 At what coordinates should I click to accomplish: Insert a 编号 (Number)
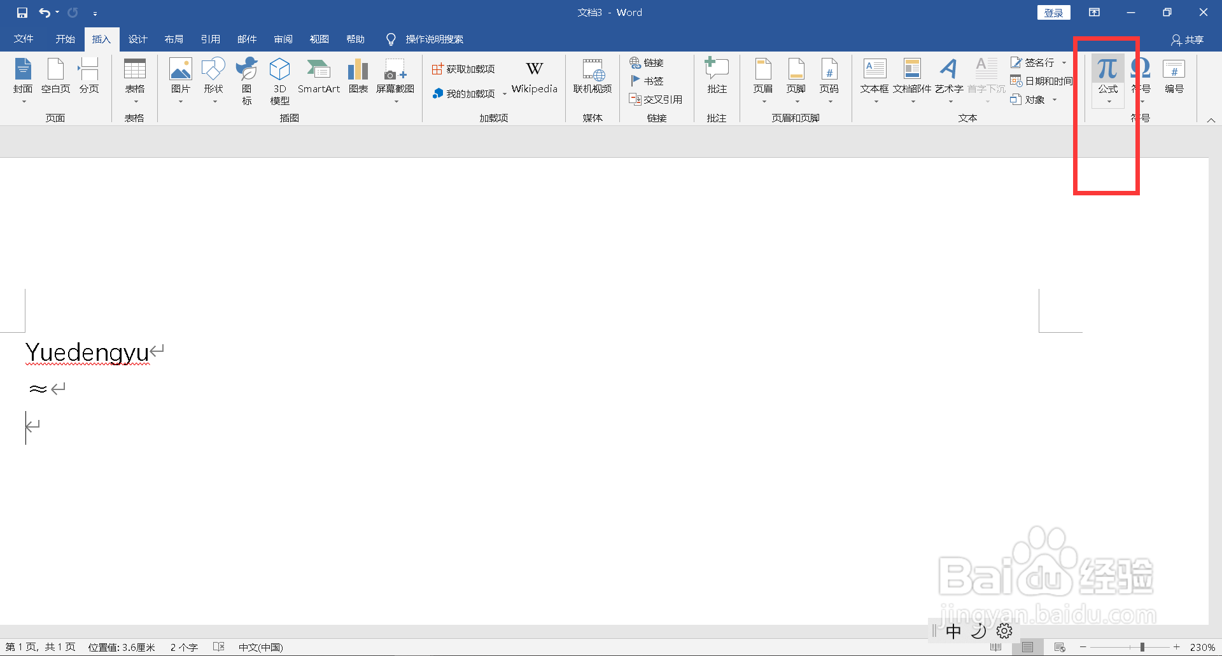pos(1174,76)
